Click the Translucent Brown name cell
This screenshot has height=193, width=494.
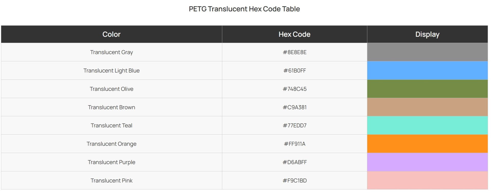111,107
